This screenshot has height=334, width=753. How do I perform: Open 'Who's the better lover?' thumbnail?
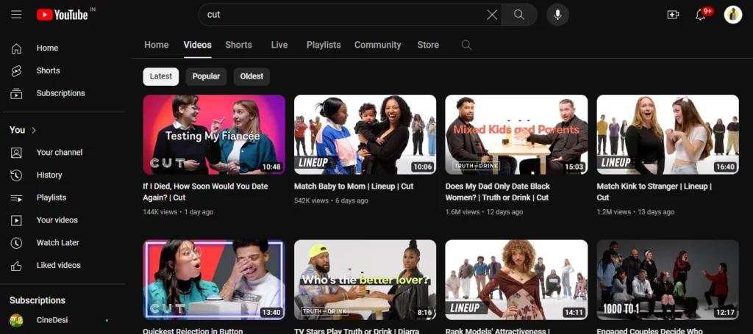pos(365,280)
